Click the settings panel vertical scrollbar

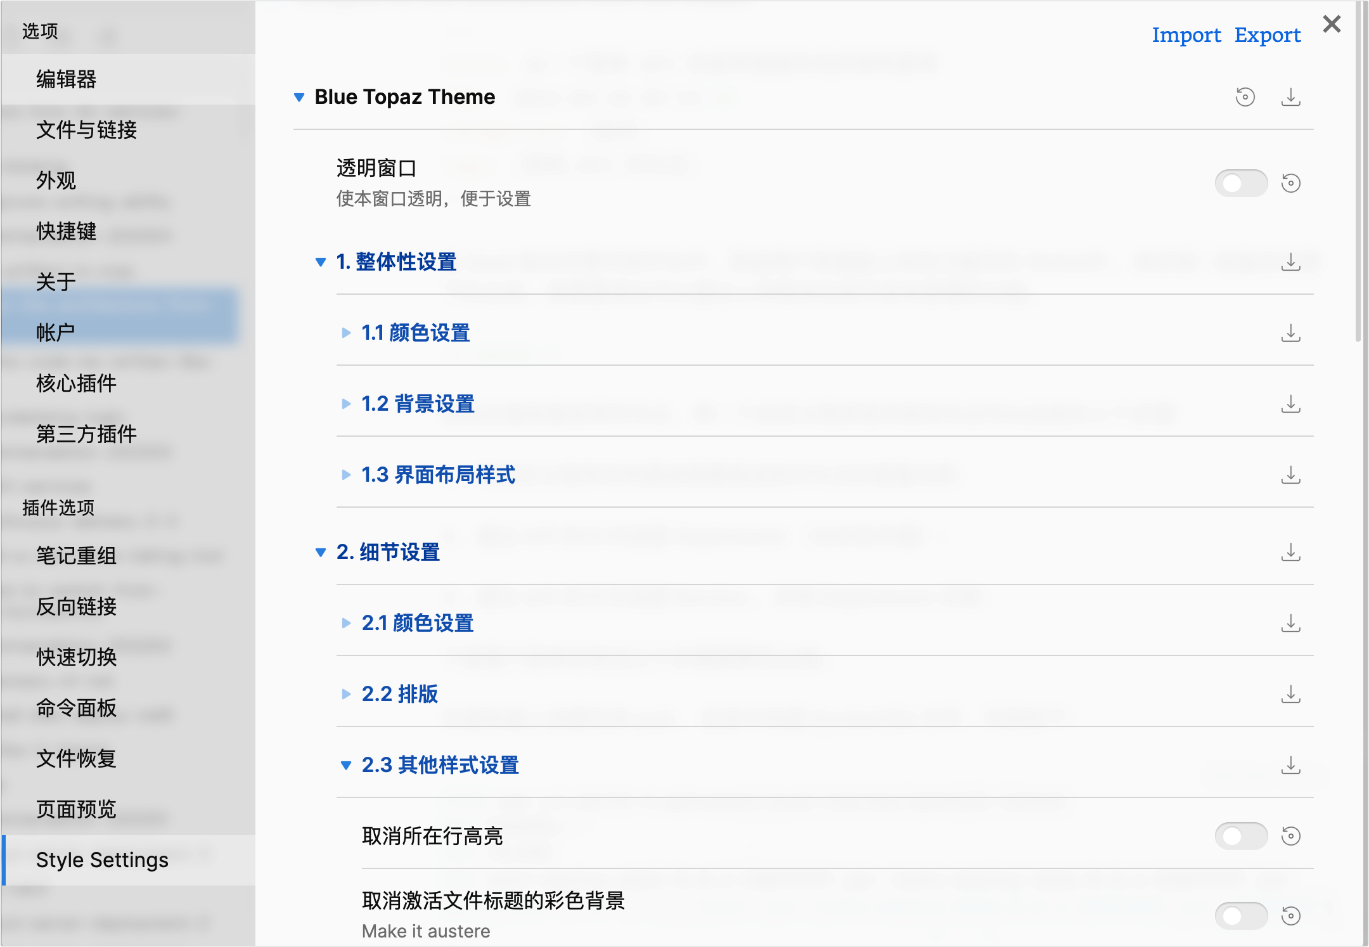click(x=1358, y=171)
